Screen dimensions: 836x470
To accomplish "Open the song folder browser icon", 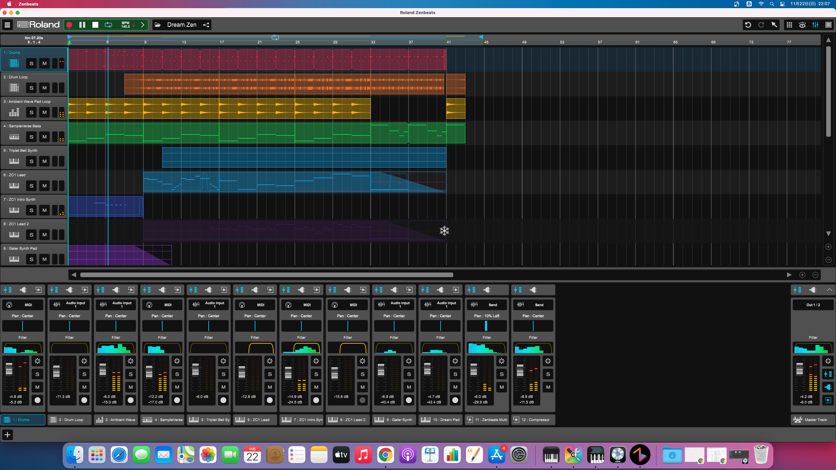I will tap(158, 25).
